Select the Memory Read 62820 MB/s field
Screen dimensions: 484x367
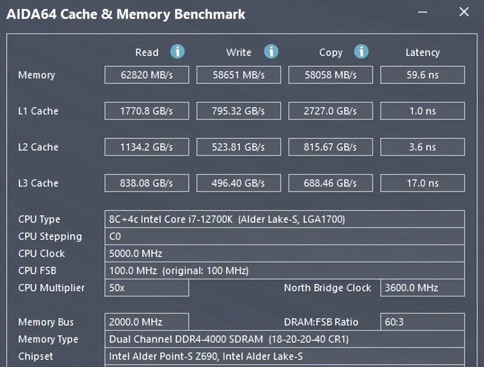(146, 75)
